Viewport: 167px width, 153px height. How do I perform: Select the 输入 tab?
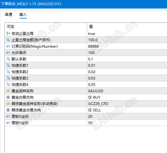pos(23,15)
